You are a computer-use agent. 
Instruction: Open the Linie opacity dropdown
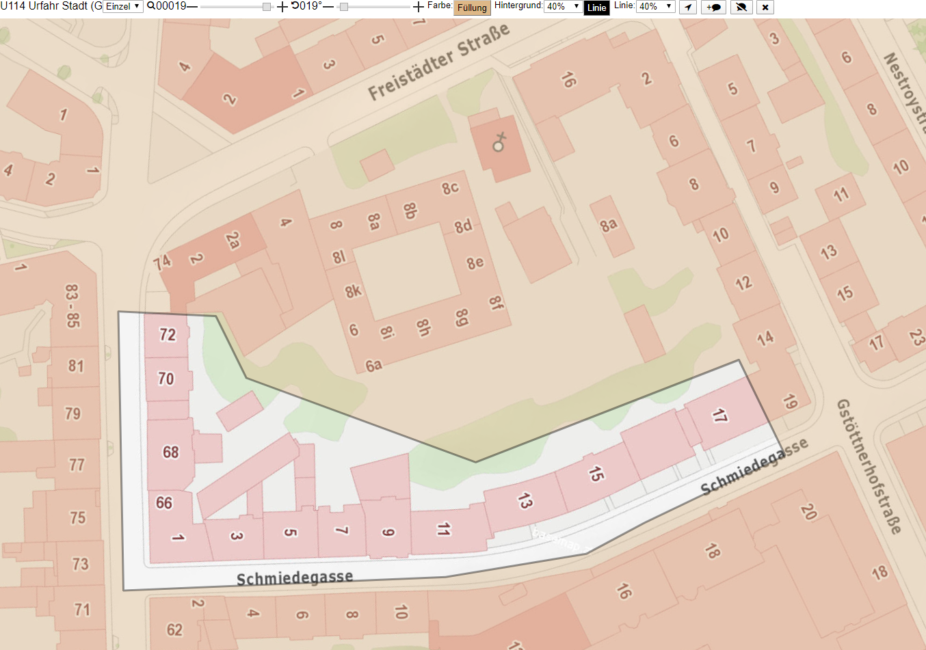[x=656, y=6]
